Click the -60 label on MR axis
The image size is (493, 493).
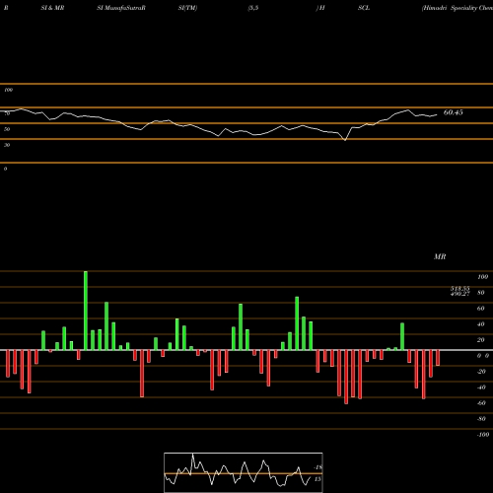481,403
